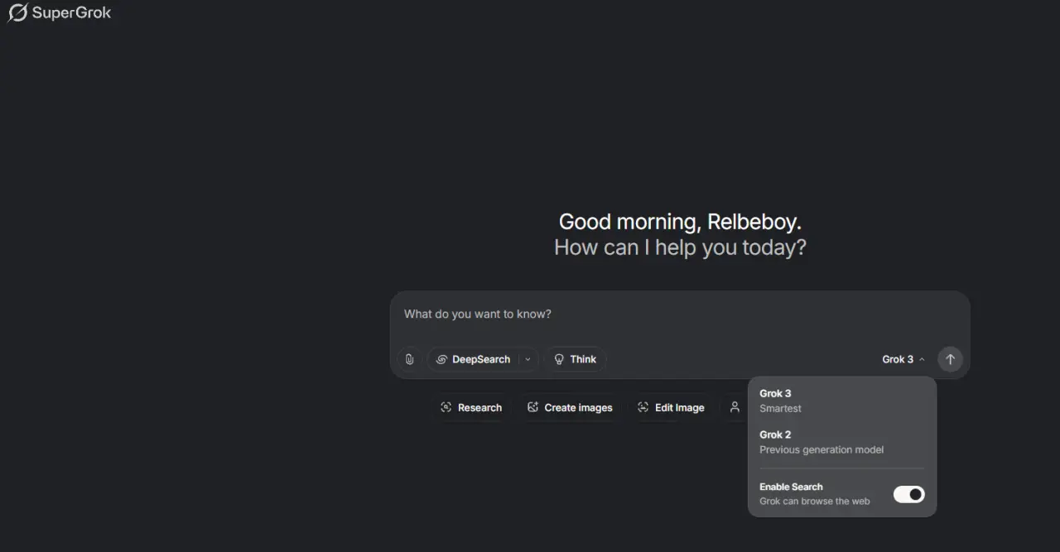The width and height of the screenshot is (1060, 552).
Task: Click 'How can I help you today?' text
Action: (680, 247)
